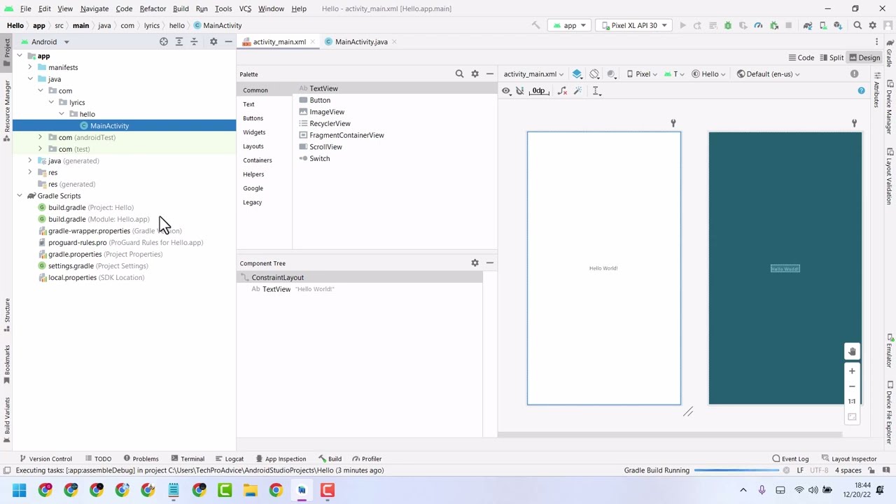Viewport: 896px width, 504px height.
Task: Open the Terminal tool window tab
Action: (x=187, y=458)
